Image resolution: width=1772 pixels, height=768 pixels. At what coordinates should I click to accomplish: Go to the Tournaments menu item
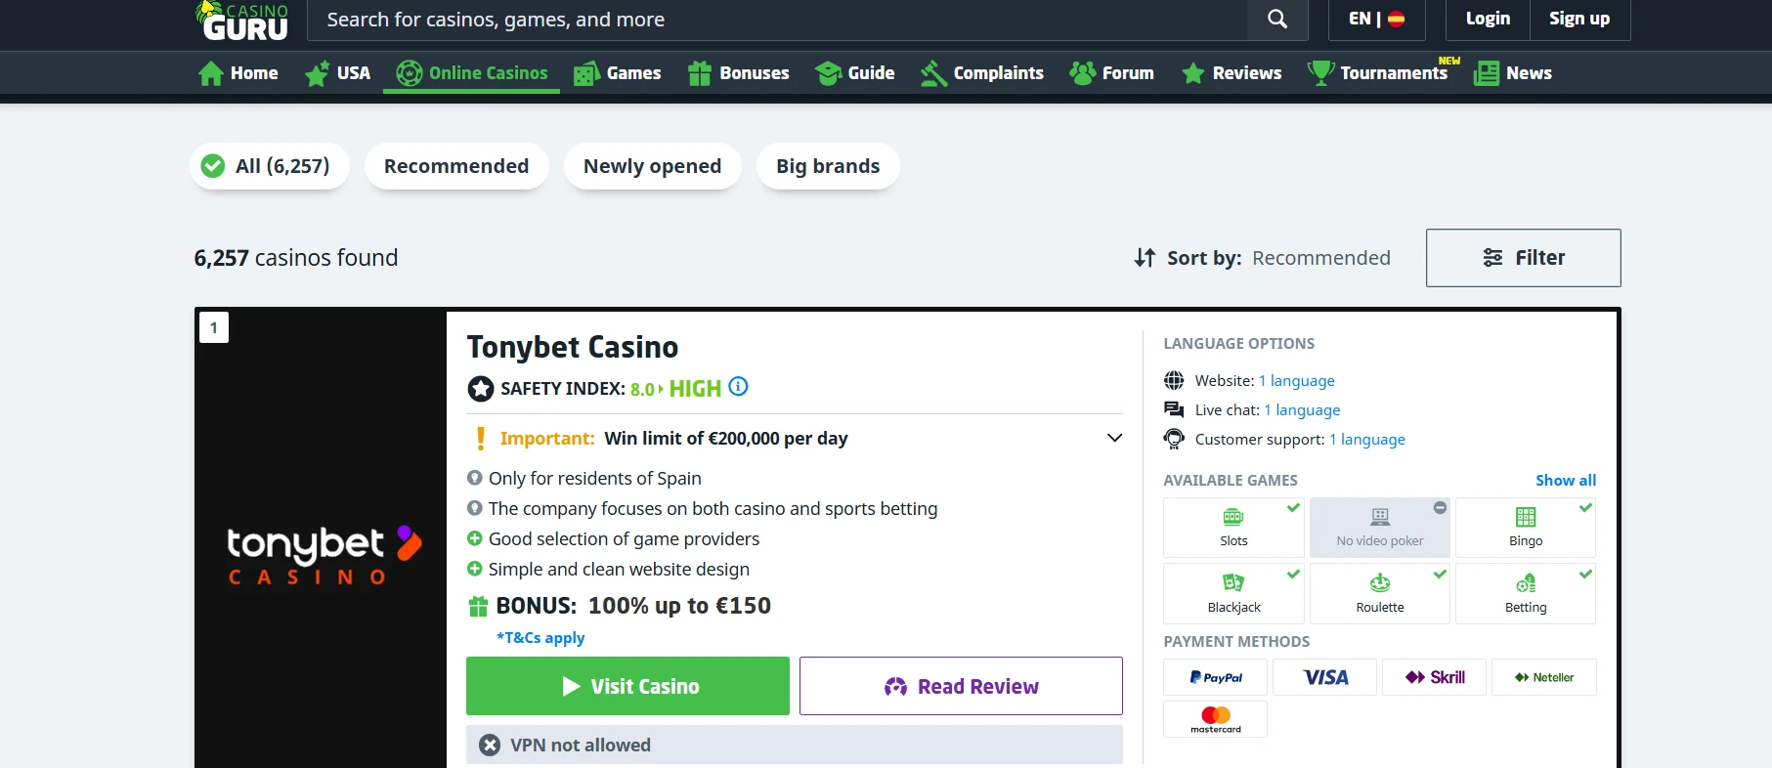coord(1380,73)
